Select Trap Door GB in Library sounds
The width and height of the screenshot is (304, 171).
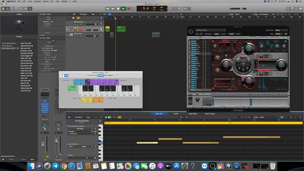(26, 91)
